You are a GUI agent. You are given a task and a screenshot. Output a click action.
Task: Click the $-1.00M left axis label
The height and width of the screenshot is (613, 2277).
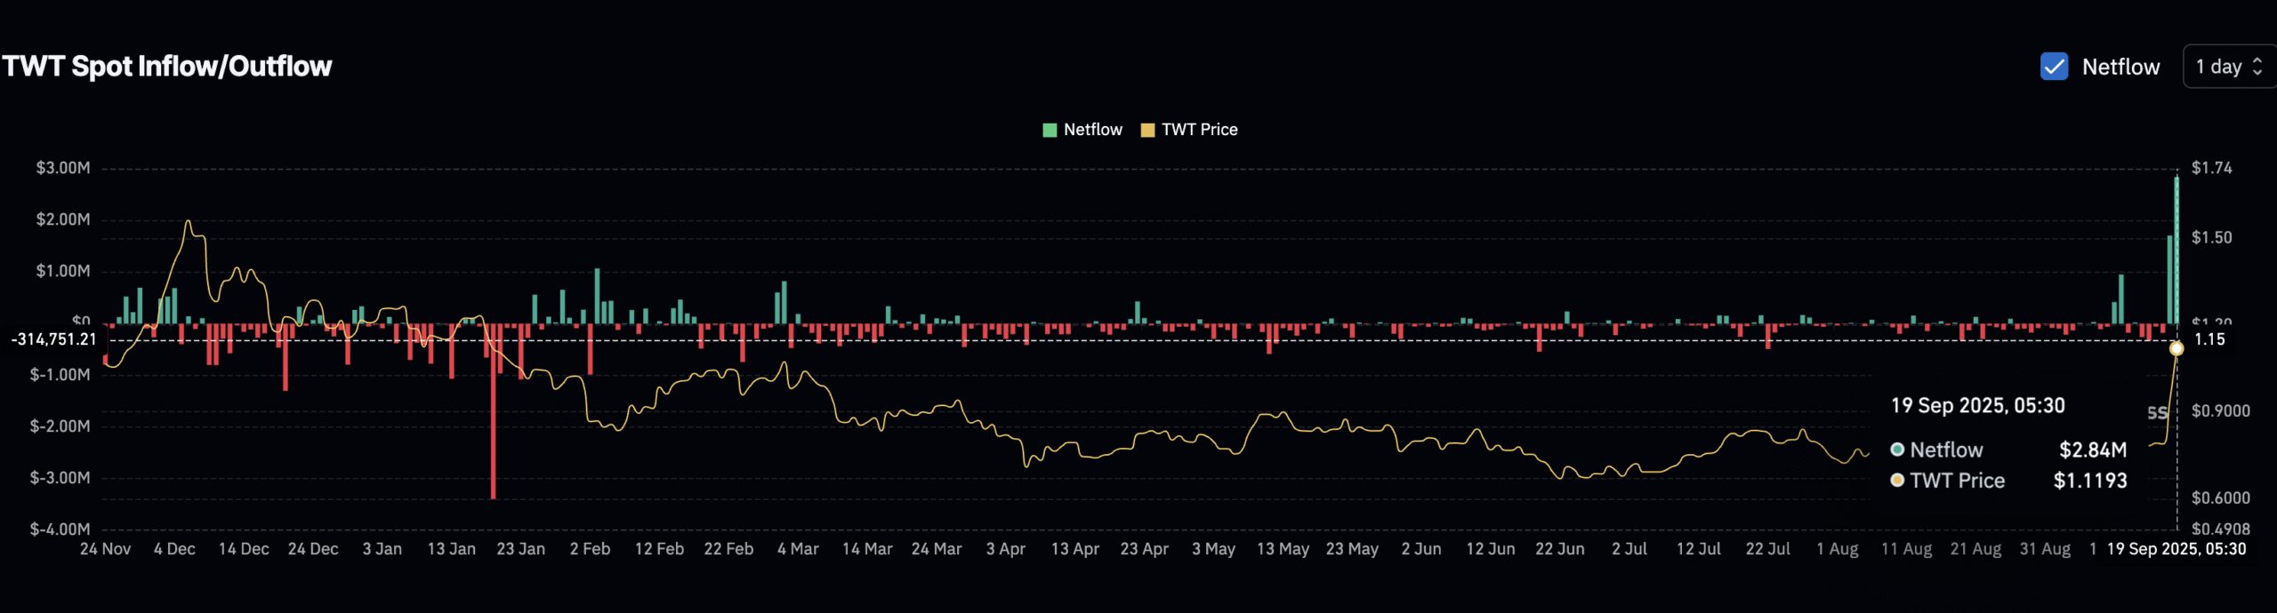60,375
